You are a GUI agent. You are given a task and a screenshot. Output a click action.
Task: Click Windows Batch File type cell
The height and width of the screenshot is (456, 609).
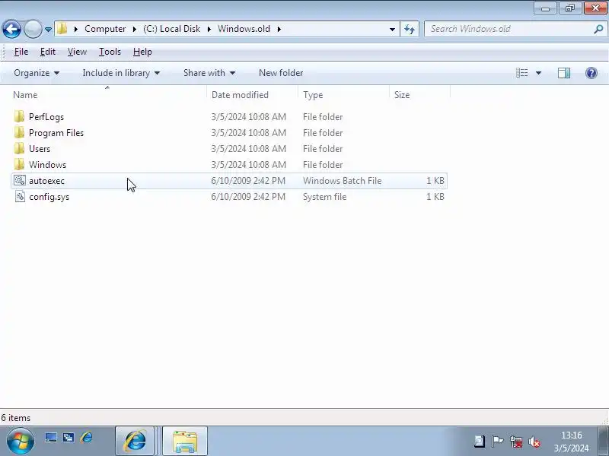coord(342,181)
